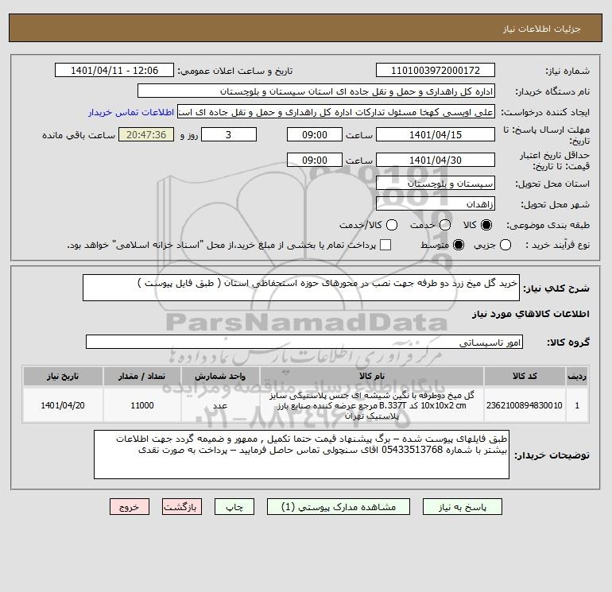Viewport: 612px width, 592px height.
Task: Toggle the Islamic treasury payment checkbox
Action: (x=385, y=245)
